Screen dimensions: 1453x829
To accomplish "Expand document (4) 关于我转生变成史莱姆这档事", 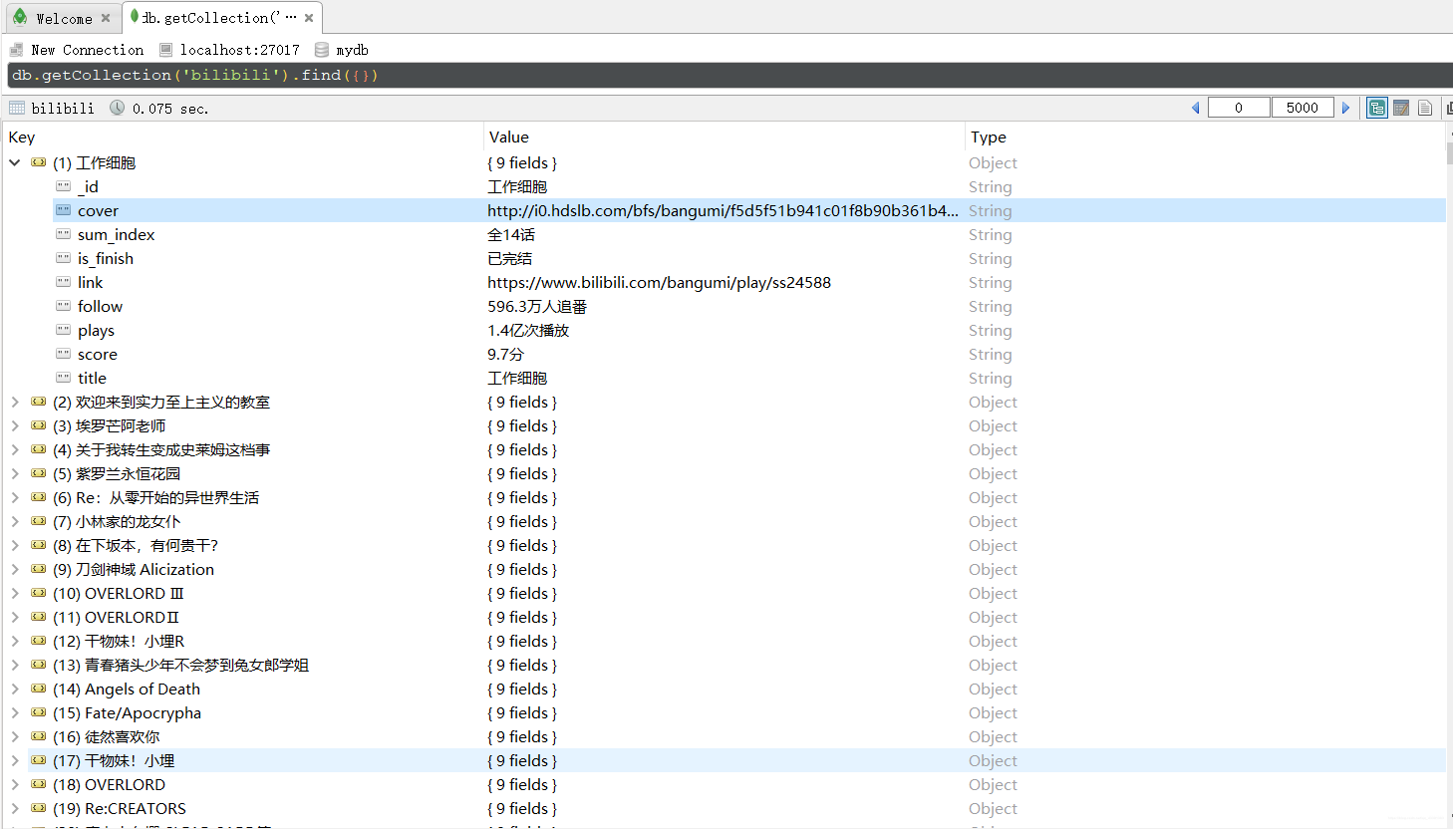I will click(x=15, y=449).
